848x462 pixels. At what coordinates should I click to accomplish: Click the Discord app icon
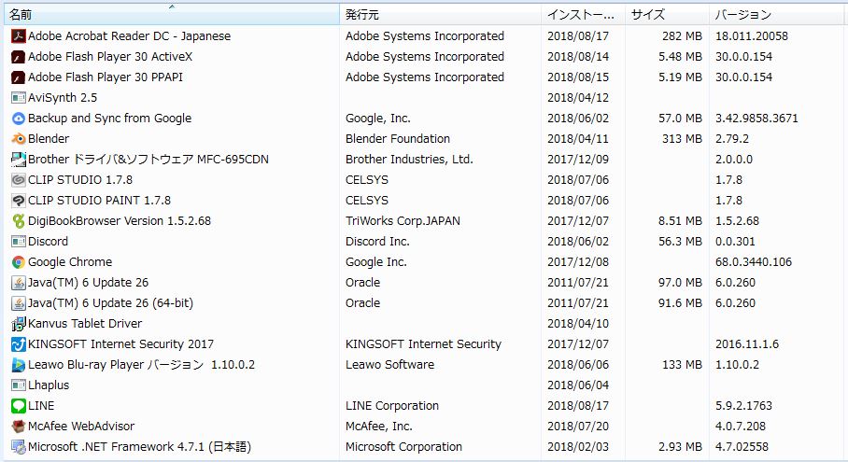coord(18,242)
